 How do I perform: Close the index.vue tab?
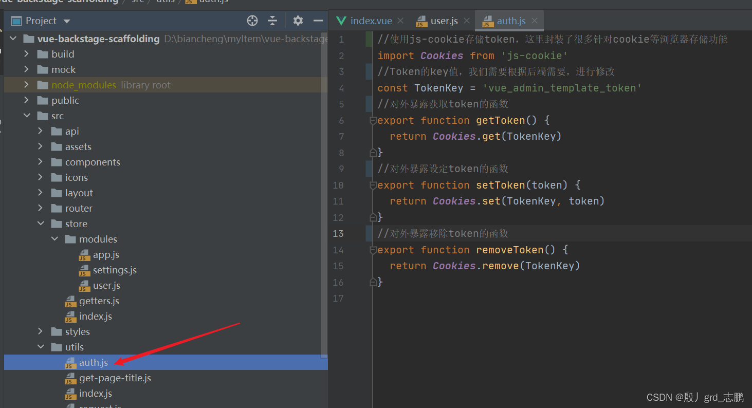[x=400, y=21]
